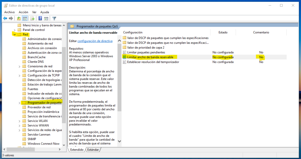Click the policy icon of Limitar ancho de banda reservable
The height and width of the screenshot is (159, 301).
(x=124, y=57)
